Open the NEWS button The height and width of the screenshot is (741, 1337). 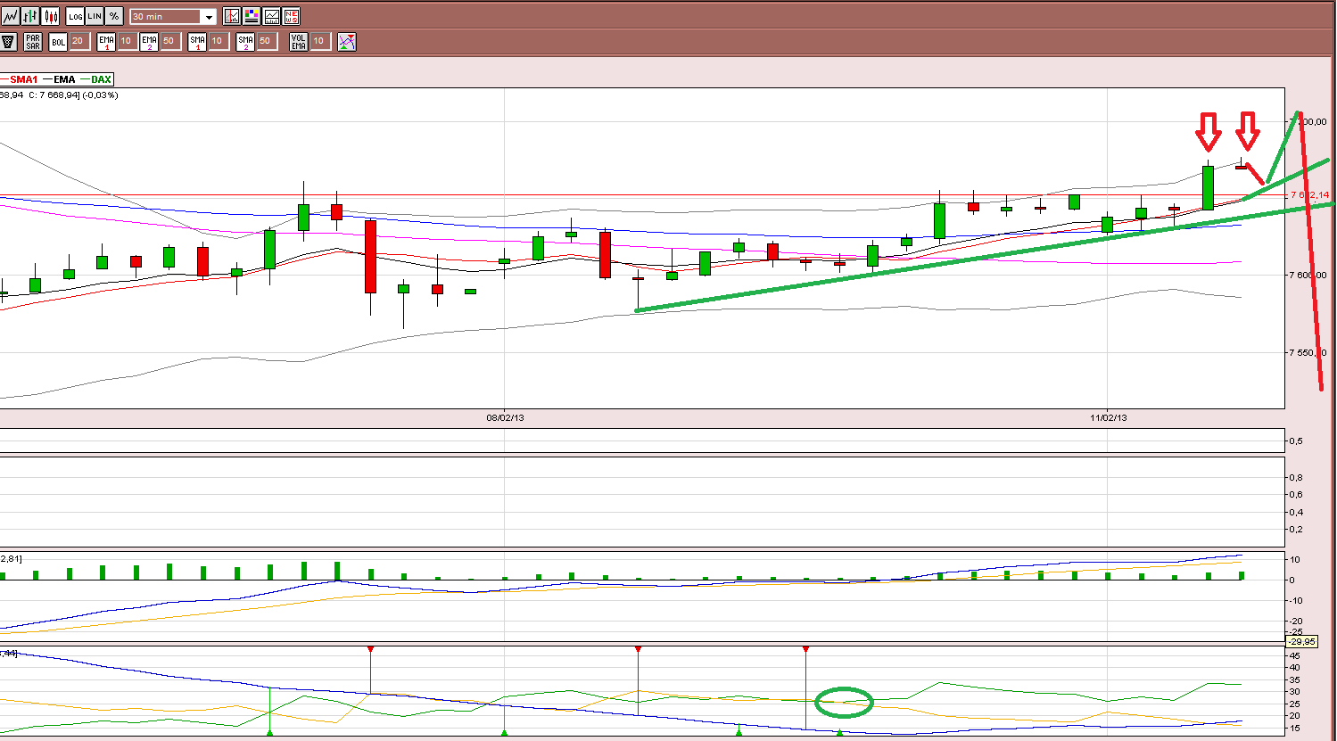click(291, 16)
